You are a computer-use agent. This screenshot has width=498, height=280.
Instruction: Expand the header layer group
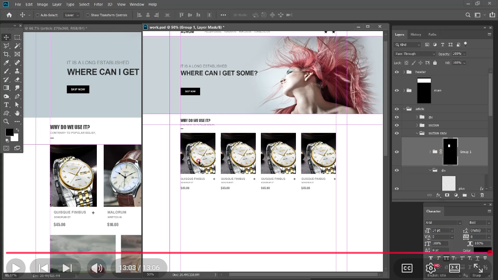tap(404, 72)
